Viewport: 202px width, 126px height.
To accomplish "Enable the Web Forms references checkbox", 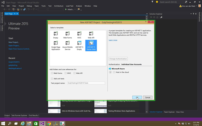I will [x=52, y=73].
